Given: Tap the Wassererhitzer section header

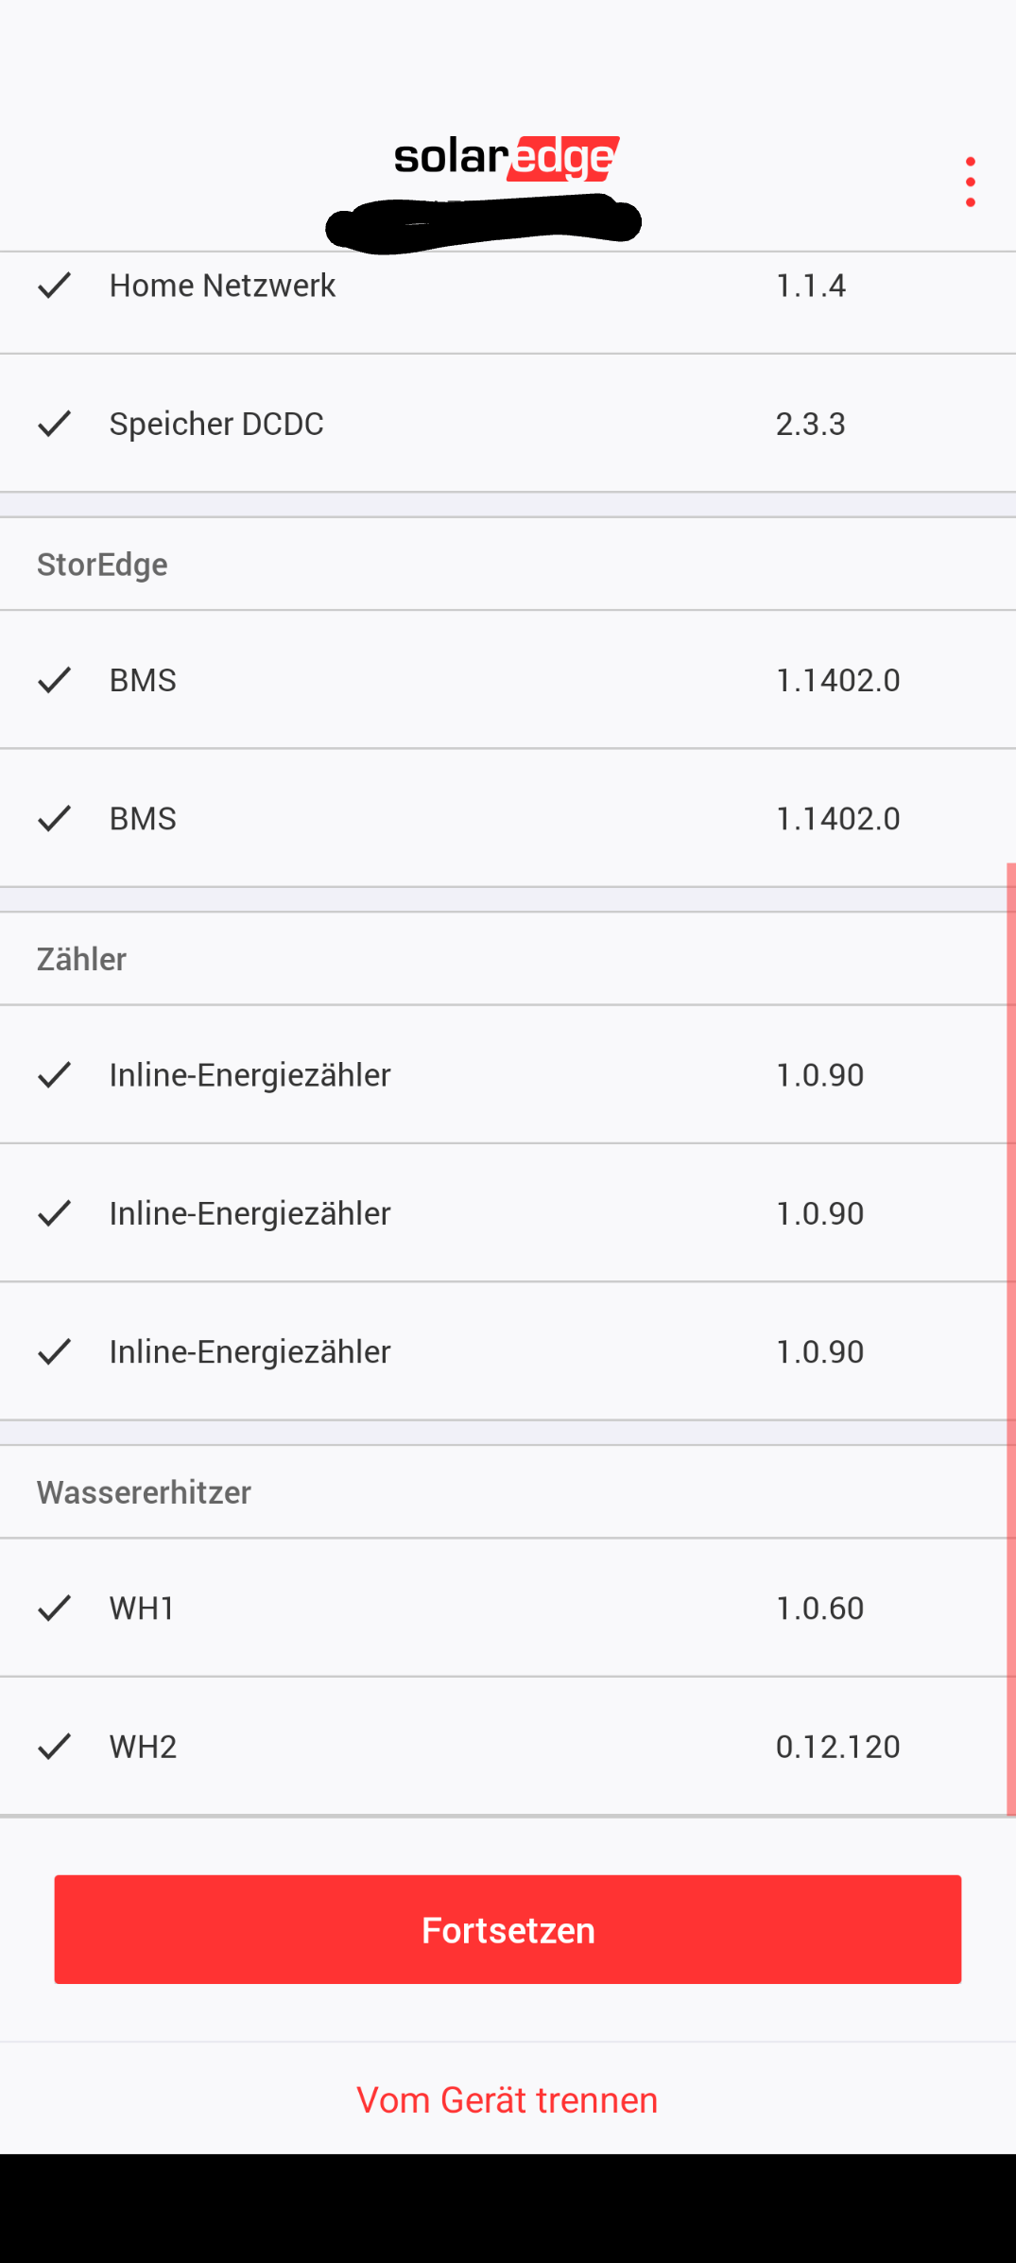Looking at the screenshot, I should 144,1492.
